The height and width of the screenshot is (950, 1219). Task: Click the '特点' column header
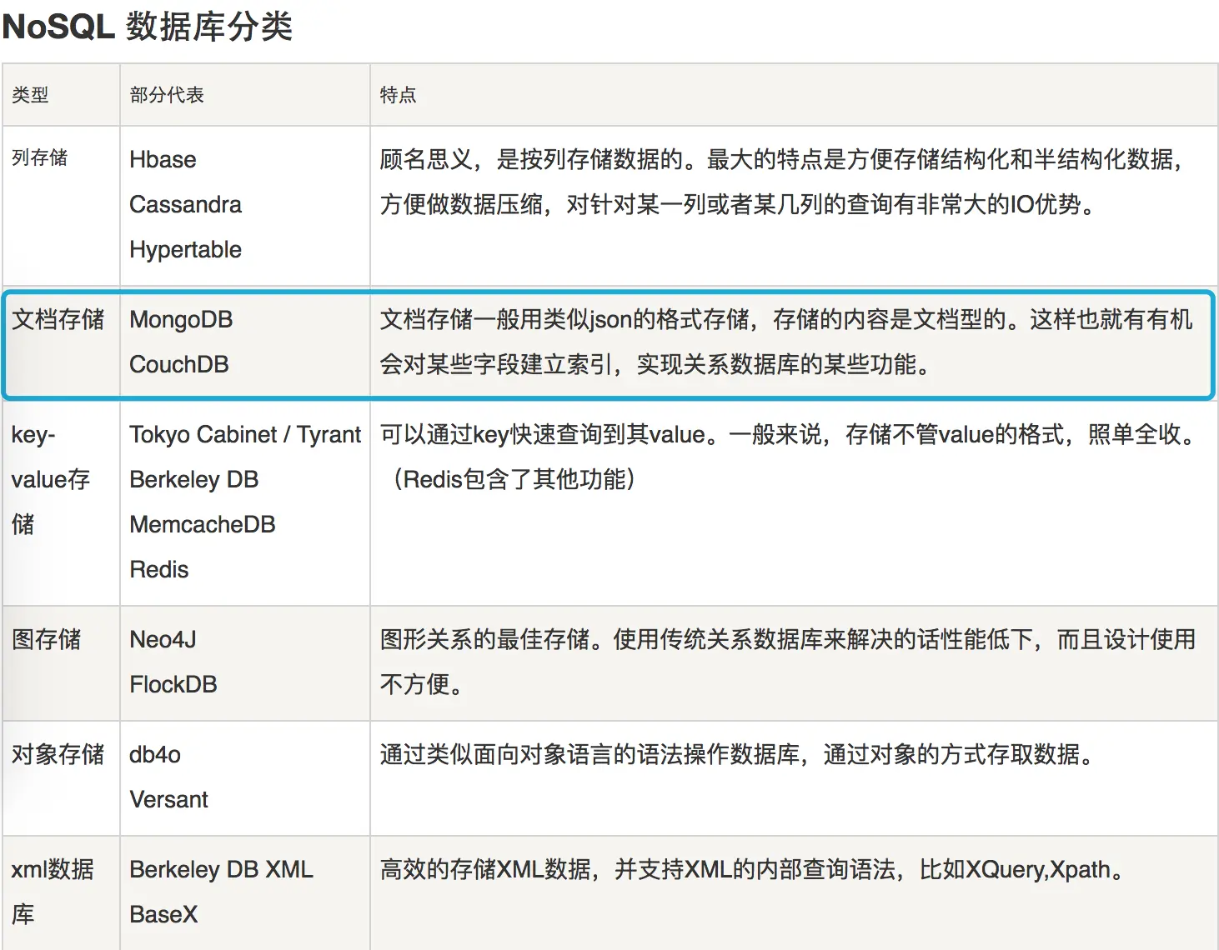click(x=398, y=95)
